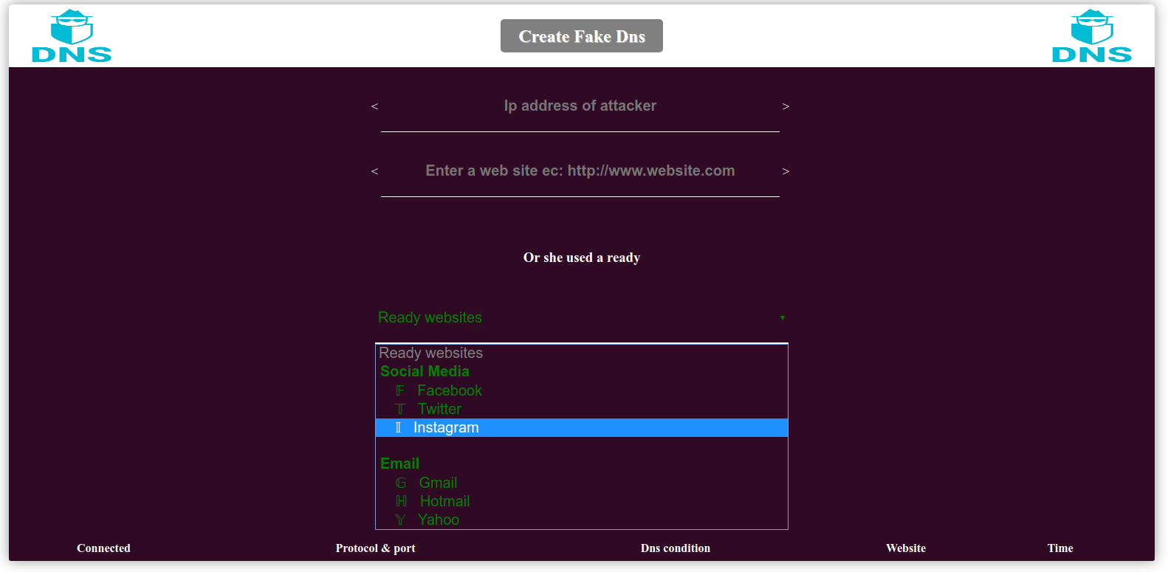Click the Connected column header
The image size is (1168, 572).
[103, 548]
